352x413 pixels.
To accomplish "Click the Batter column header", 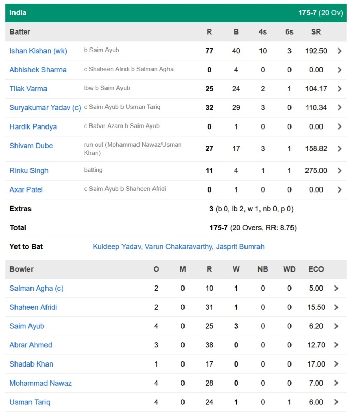I will 19,31.
